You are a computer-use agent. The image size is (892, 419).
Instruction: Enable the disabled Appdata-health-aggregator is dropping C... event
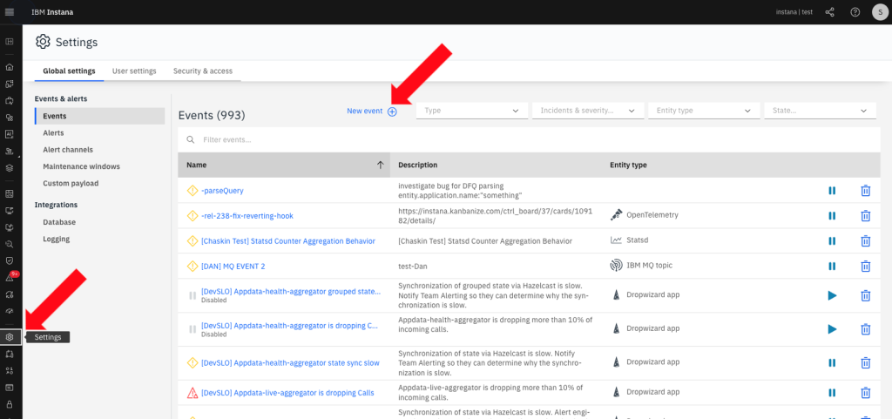[x=832, y=329]
